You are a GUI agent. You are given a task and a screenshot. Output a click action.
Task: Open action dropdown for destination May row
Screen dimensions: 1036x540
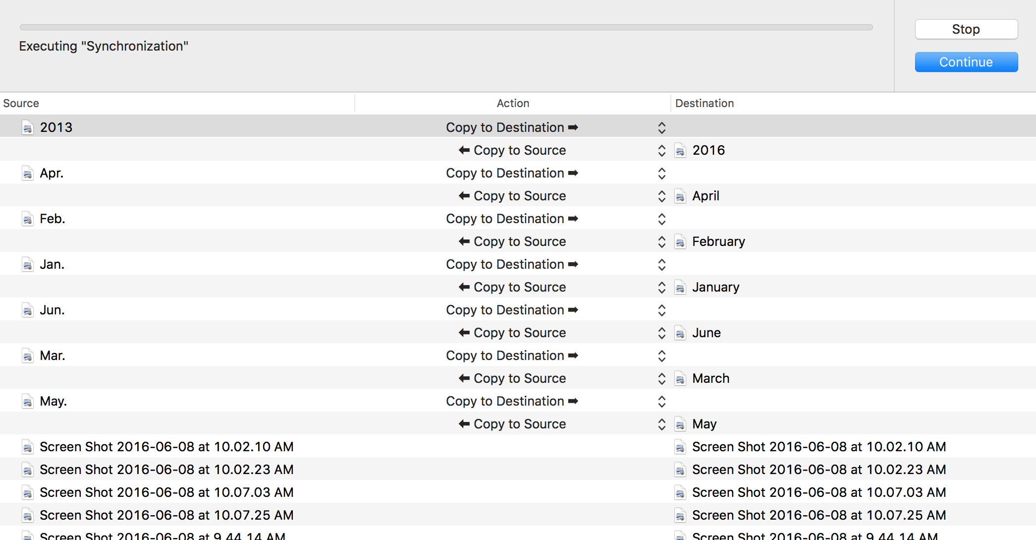tap(661, 424)
